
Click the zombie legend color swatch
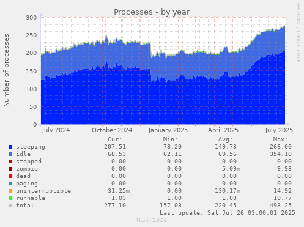10,169
